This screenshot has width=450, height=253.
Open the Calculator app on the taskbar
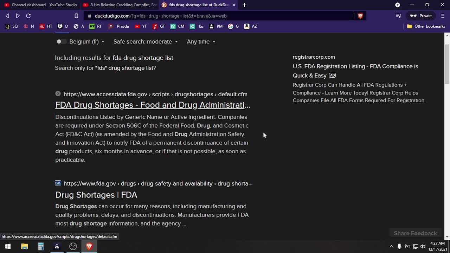40,246
